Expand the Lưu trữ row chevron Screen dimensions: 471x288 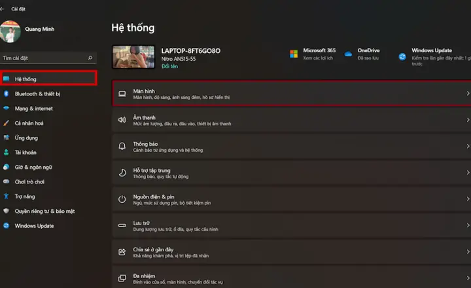coord(468,225)
